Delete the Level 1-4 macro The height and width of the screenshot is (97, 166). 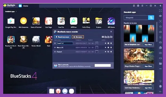[x=111, y=43]
